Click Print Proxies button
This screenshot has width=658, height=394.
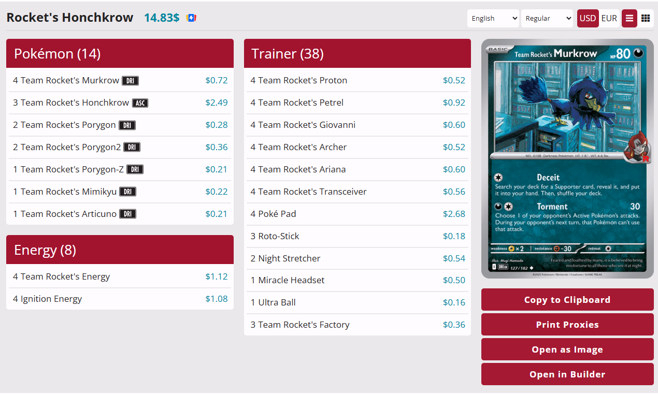[x=567, y=325]
